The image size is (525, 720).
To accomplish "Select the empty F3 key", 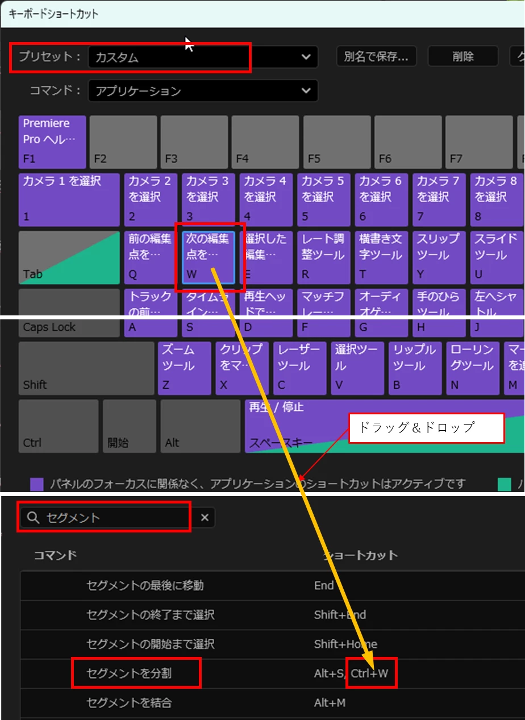I will [194, 142].
